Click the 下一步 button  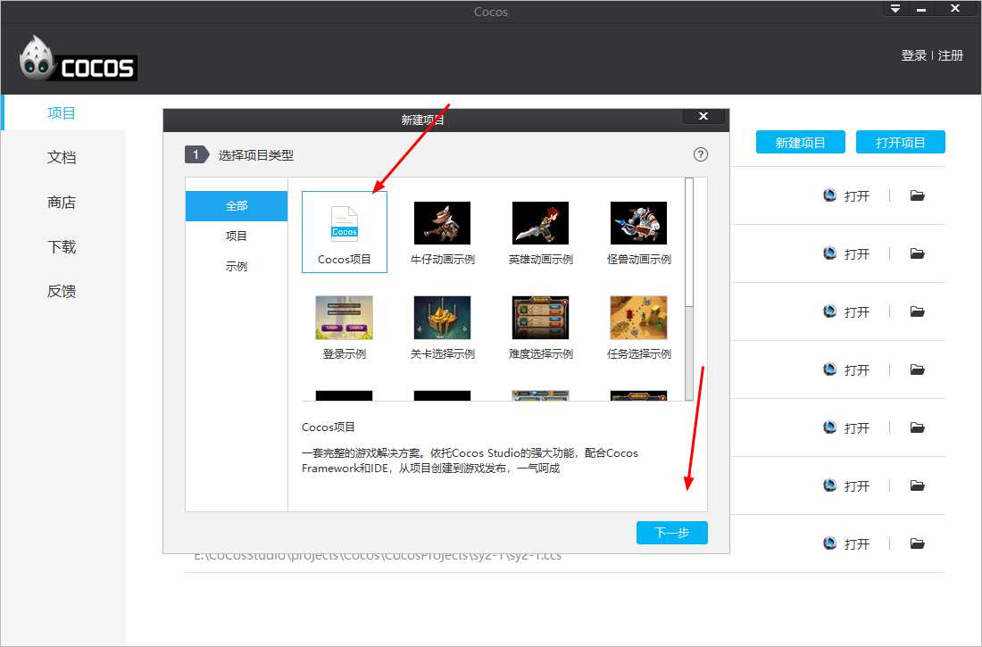pyautogui.click(x=672, y=533)
